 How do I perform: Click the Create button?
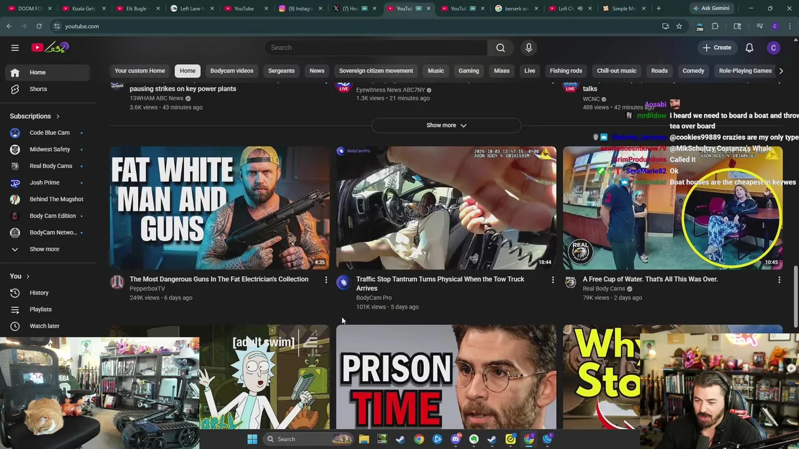(717, 47)
